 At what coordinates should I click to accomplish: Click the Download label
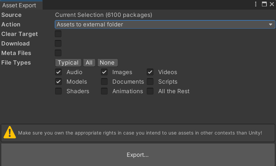pyautogui.click(x=16, y=44)
